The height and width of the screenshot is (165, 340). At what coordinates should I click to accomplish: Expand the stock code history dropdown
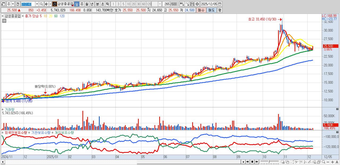coord(37,4)
